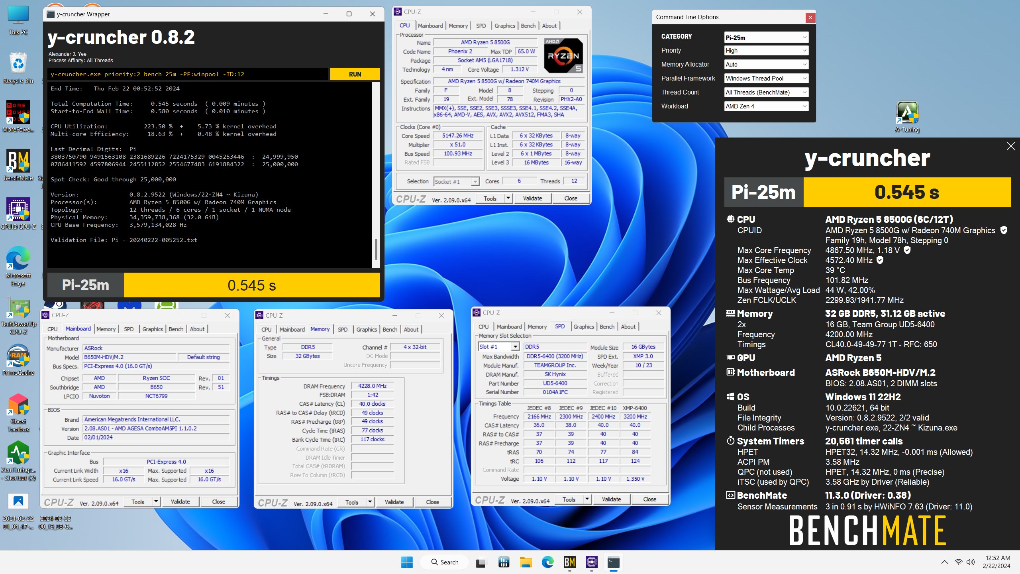Open terminal window taskbar icon
The image size is (1020, 574).
[613, 562]
